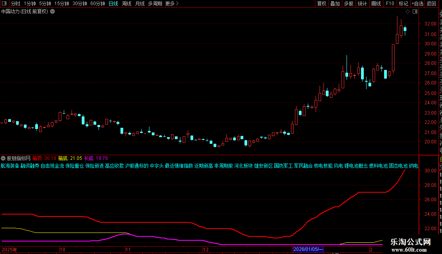Click the 锂电池概念 tag
The width and height of the screenshot is (442, 254).
click(x=356, y=166)
